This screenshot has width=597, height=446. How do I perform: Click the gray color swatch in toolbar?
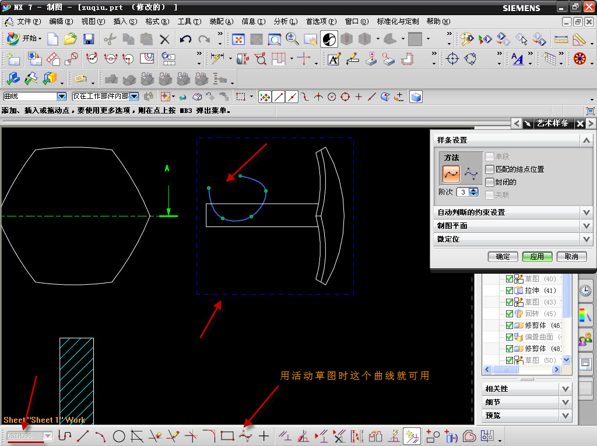pyautogui.click(x=415, y=39)
